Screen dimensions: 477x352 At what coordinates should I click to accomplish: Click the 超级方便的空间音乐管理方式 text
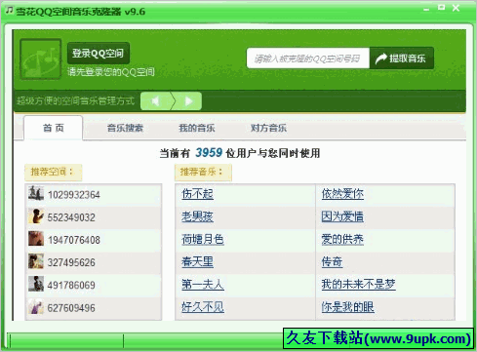pyautogui.click(x=75, y=101)
